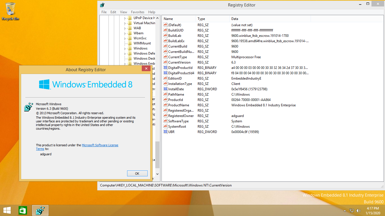385x216 pixels.
Task: Select the InstallDate DWORD value icon
Action: click(x=165, y=89)
